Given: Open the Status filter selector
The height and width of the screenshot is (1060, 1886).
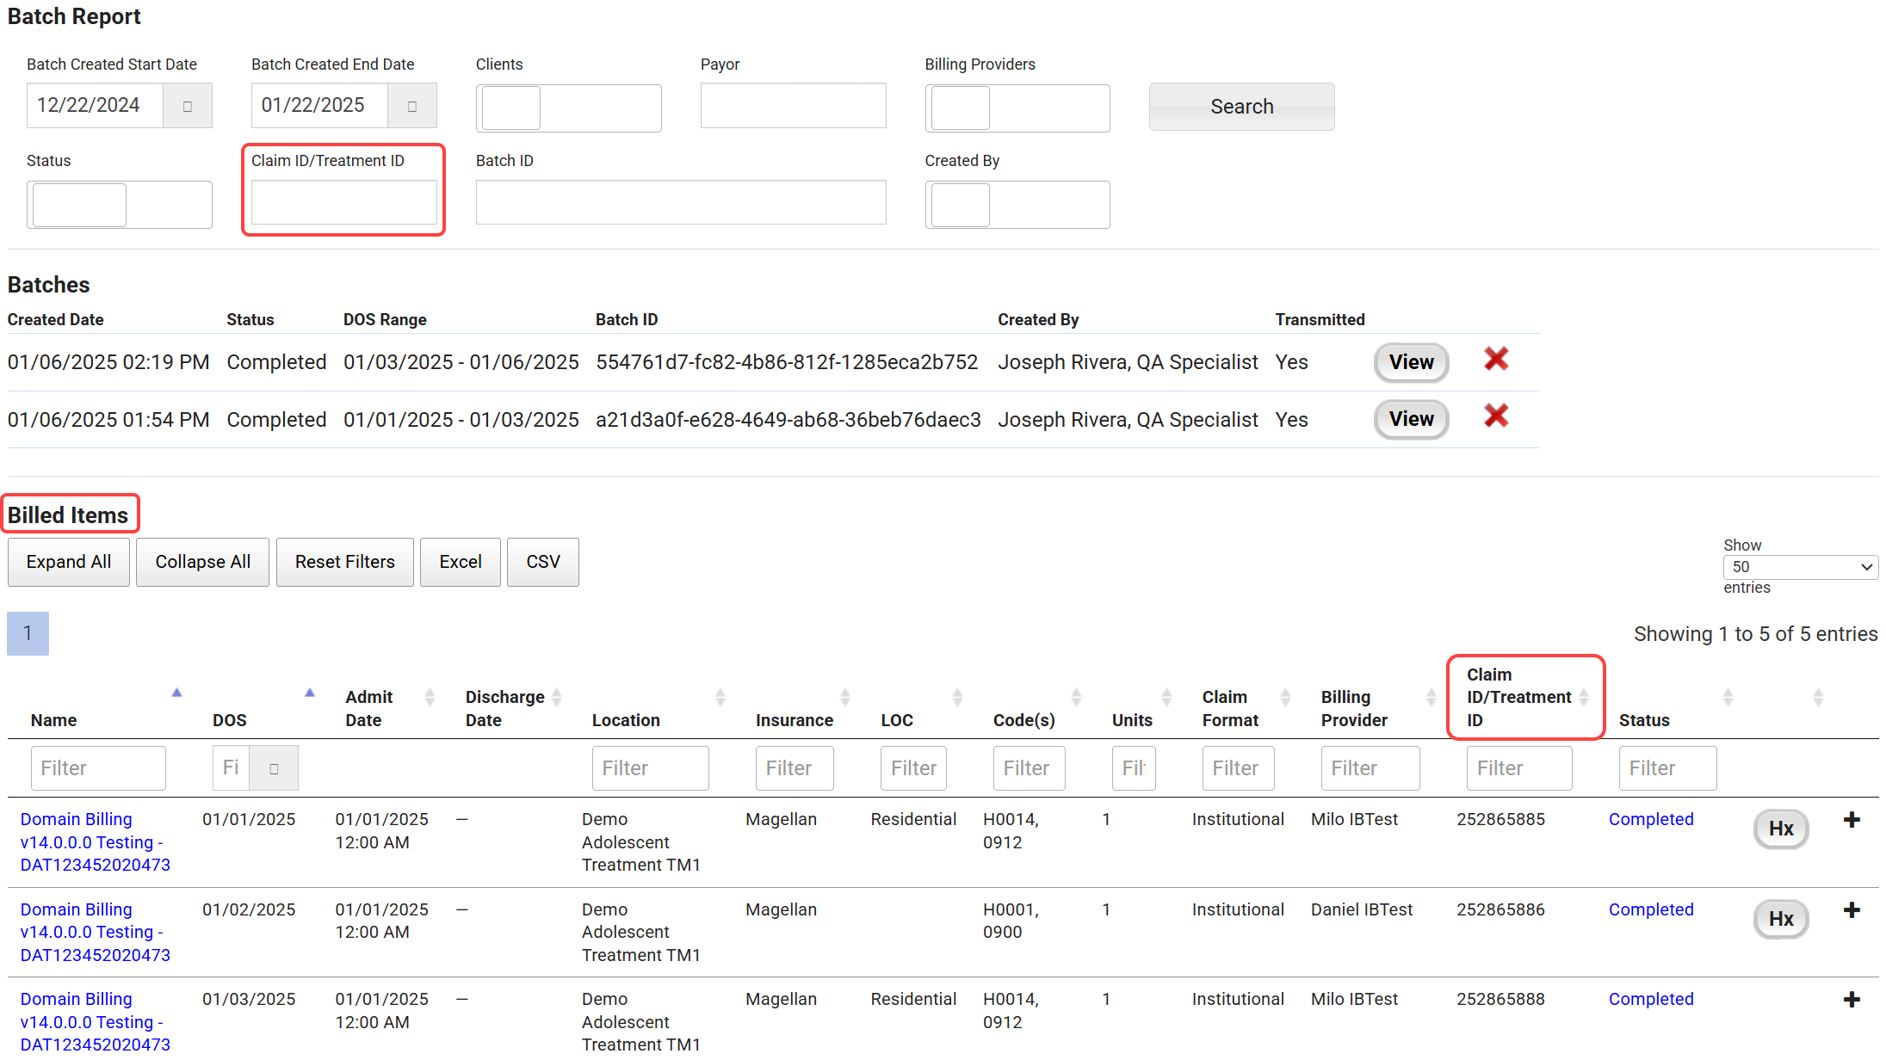Looking at the screenshot, I should pos(119,205).
